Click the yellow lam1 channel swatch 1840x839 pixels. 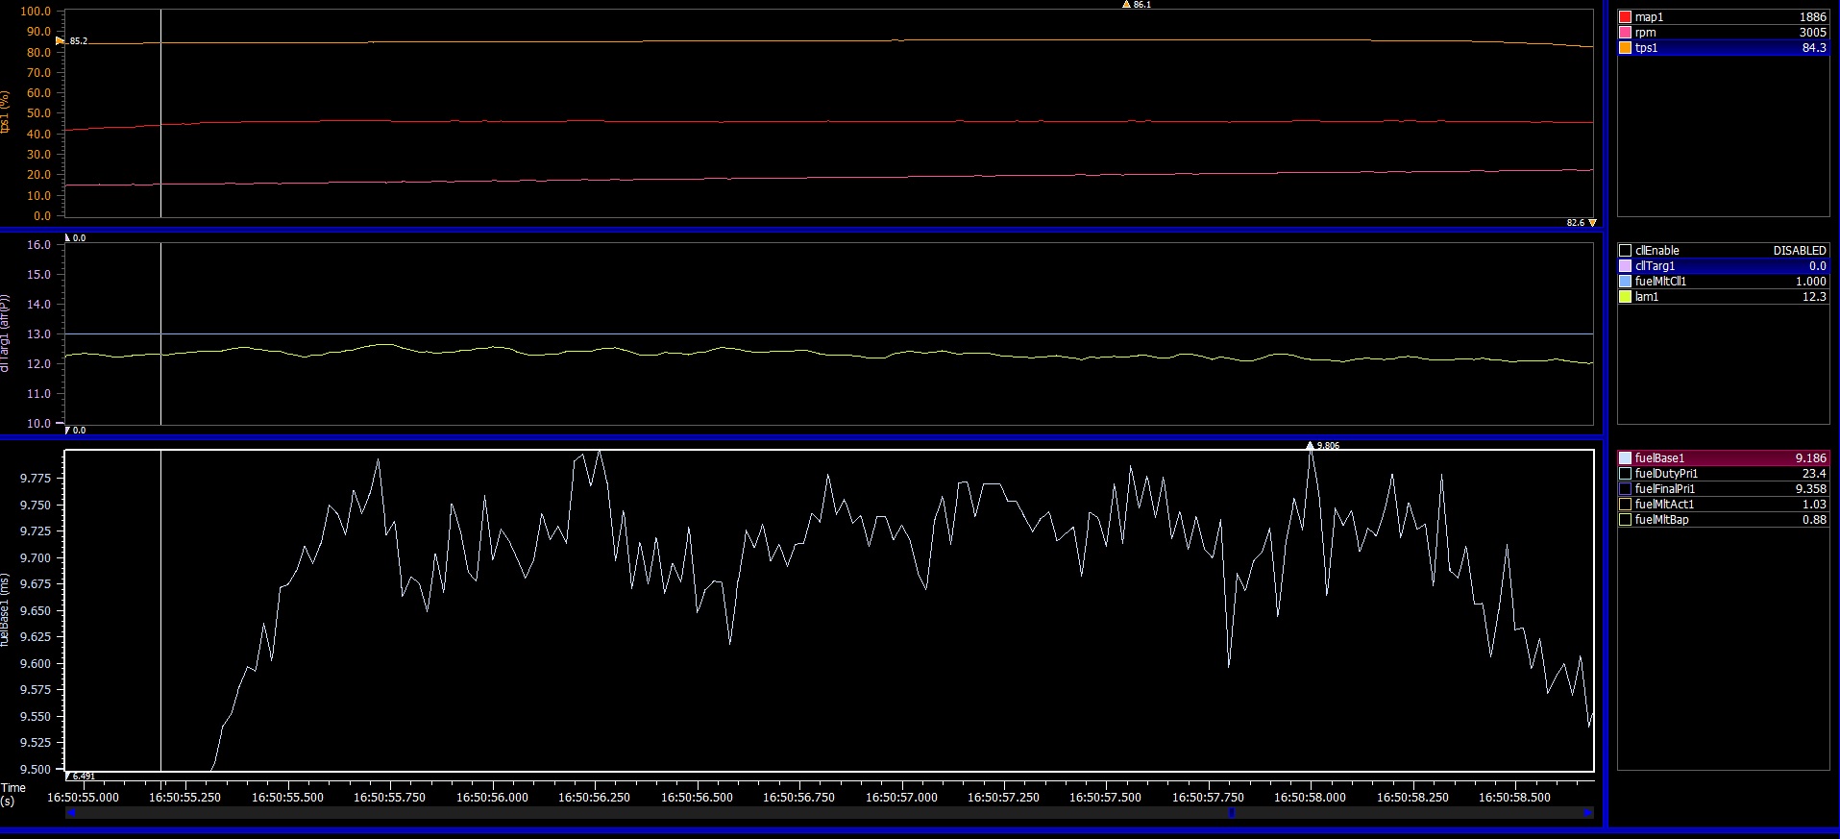pos(1625,297)
